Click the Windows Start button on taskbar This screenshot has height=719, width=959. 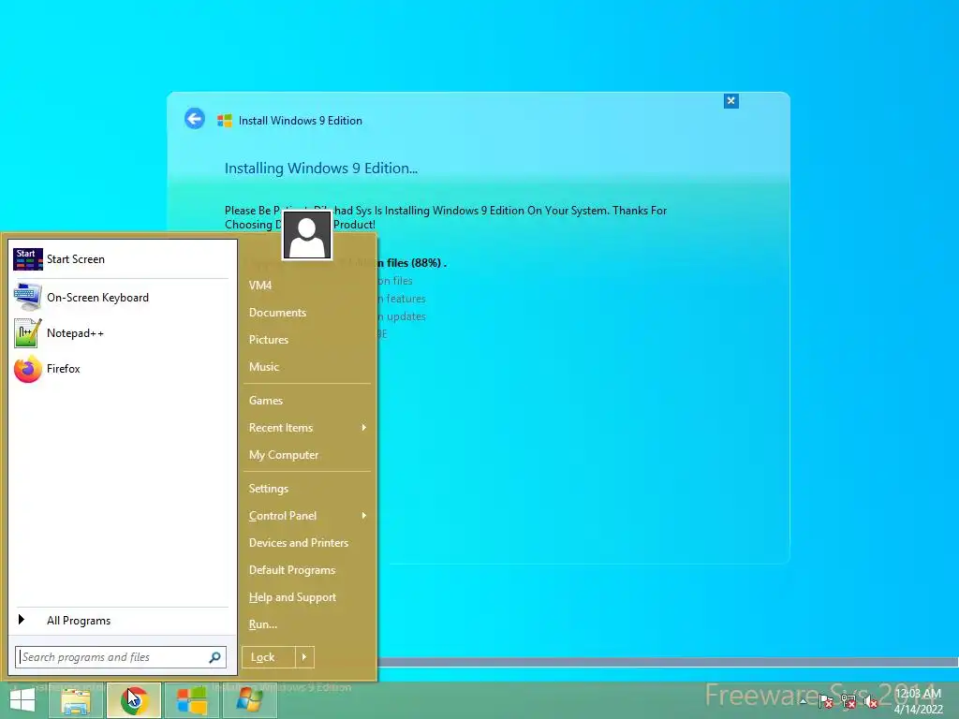pyautogui.click(x=22, y=700)
